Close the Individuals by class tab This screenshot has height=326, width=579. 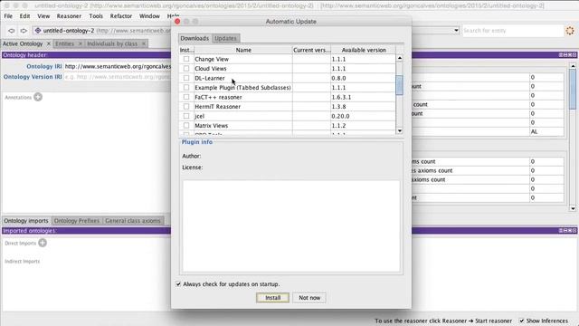point(144,43)
